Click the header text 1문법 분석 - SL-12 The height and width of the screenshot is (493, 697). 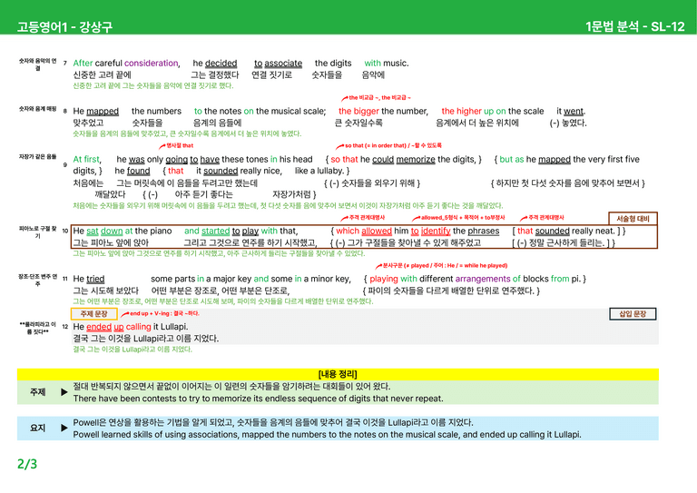634,26
